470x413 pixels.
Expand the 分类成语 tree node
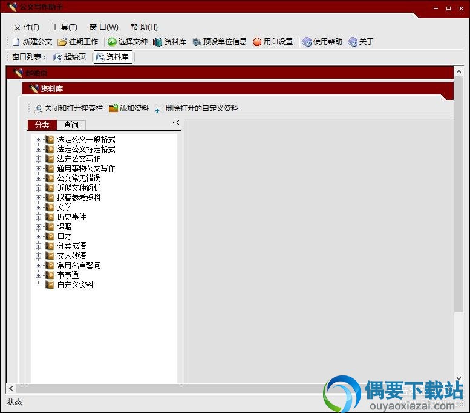pos(38,246)
